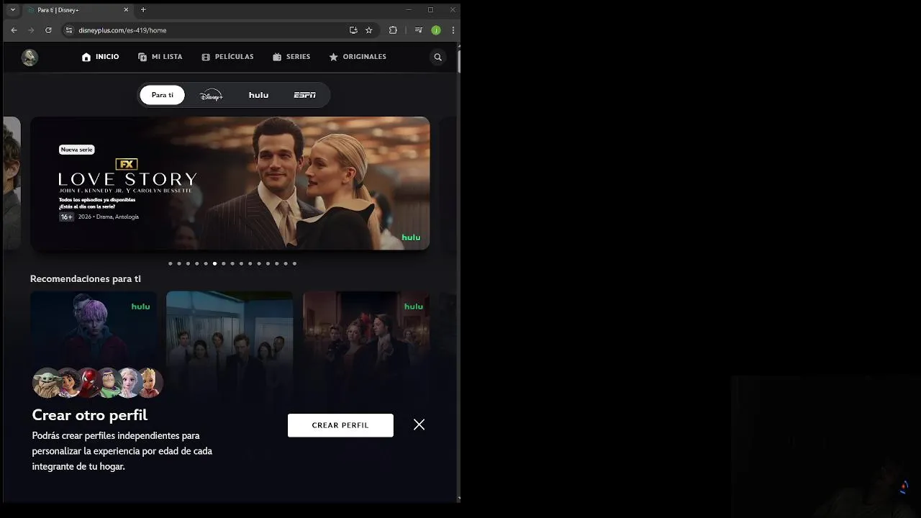Screen dimensions: 921x518
Task: Open the ORIGINALES section
Action: (358, 57)
